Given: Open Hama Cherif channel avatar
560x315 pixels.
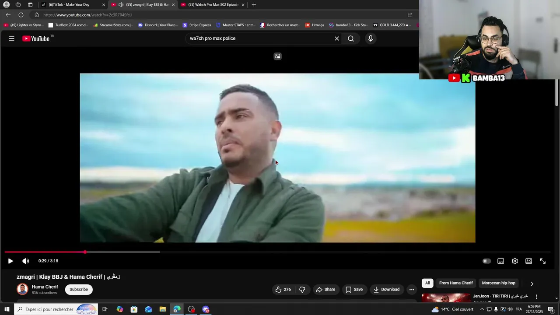Looking at the screenshot, I should [22, 289].
